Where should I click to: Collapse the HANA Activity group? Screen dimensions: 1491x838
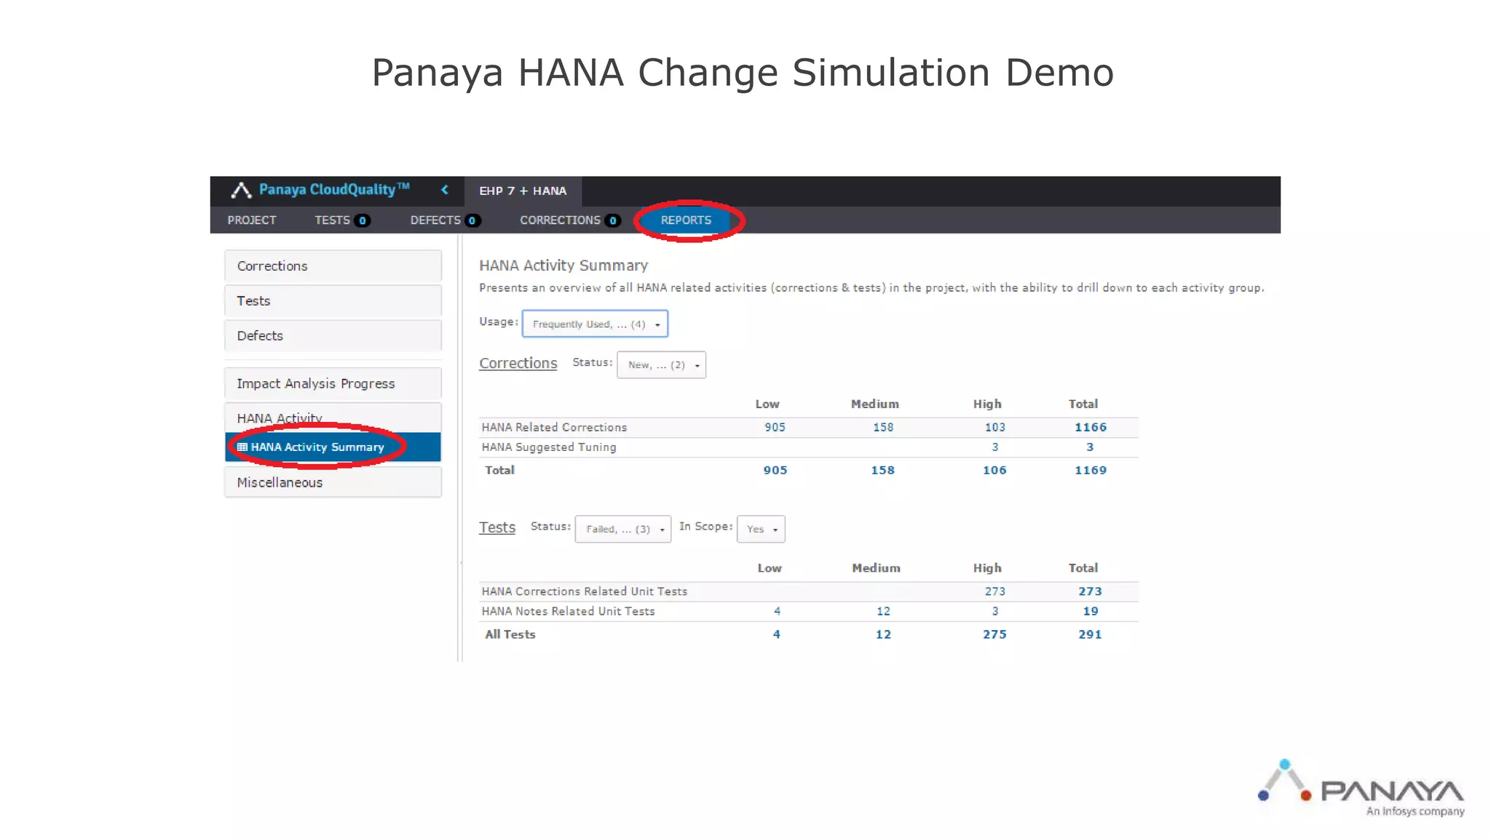pos(333,418)
